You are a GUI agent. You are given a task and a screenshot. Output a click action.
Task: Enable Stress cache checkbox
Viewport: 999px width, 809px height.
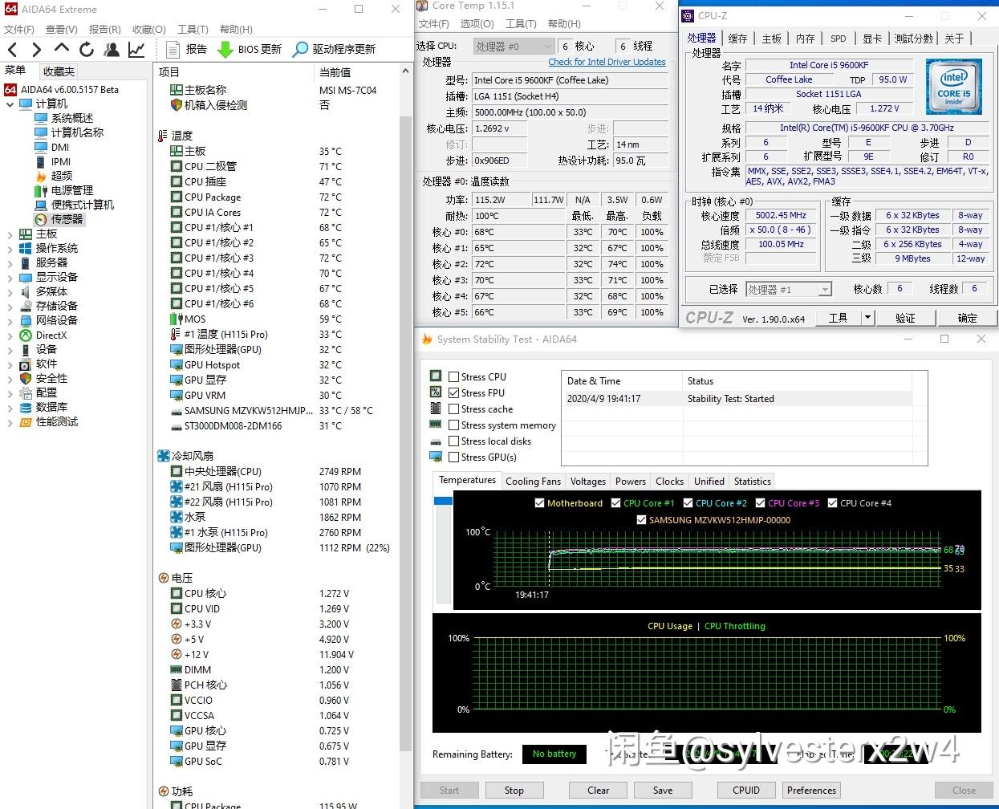click(454, 409)
